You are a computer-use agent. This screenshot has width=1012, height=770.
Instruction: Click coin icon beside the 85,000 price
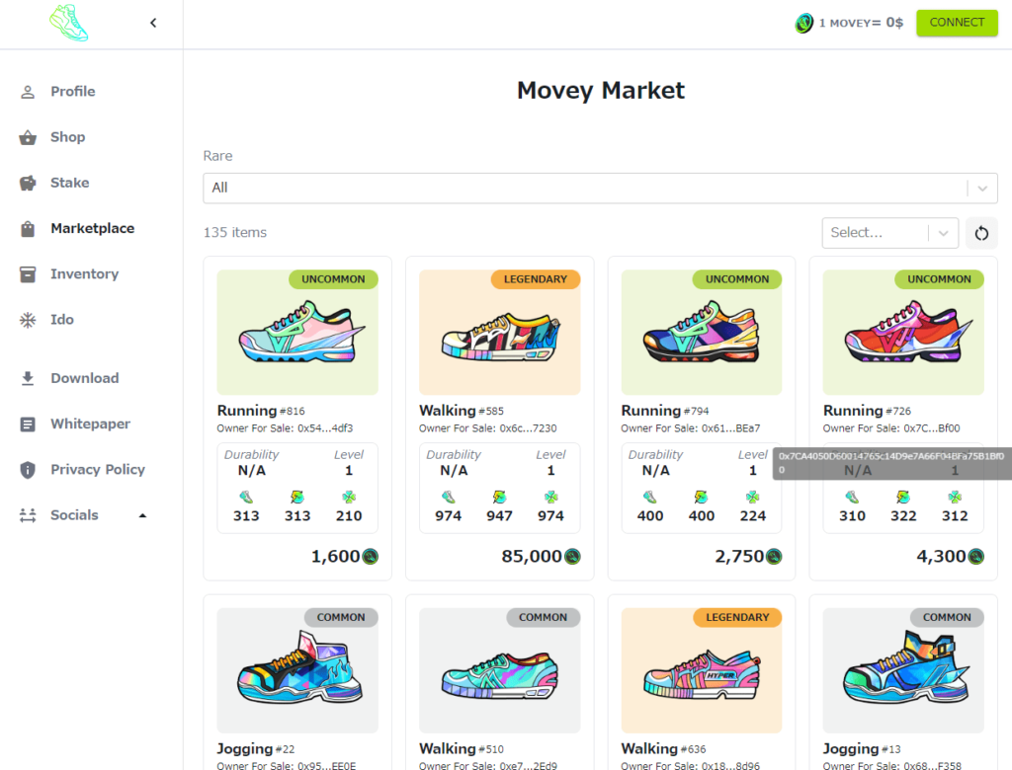pos(572,556)
